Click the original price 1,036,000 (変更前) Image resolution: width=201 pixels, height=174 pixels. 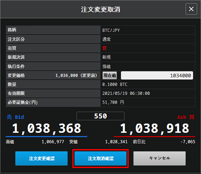[76, 75]
